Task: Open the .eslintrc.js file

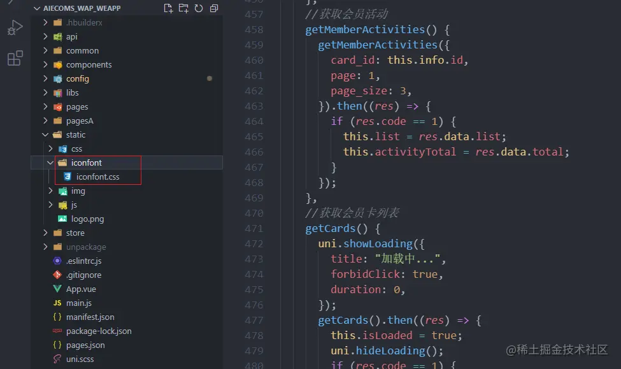Action: coord(83,261)
